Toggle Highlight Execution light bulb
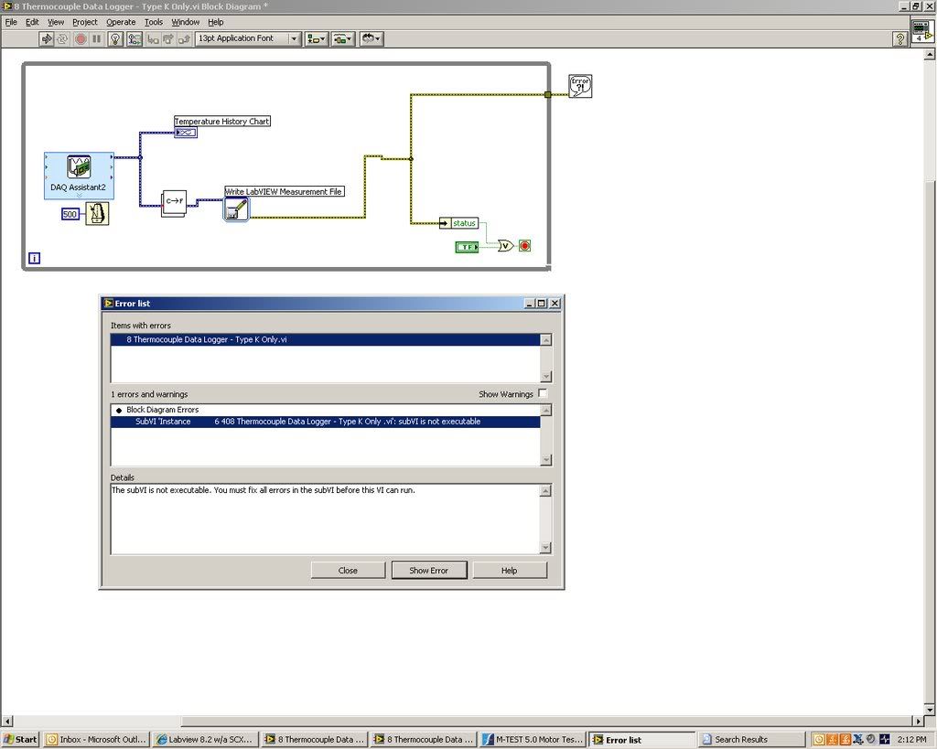The width and height of the screenshot is (937, 749). point(115,38)
